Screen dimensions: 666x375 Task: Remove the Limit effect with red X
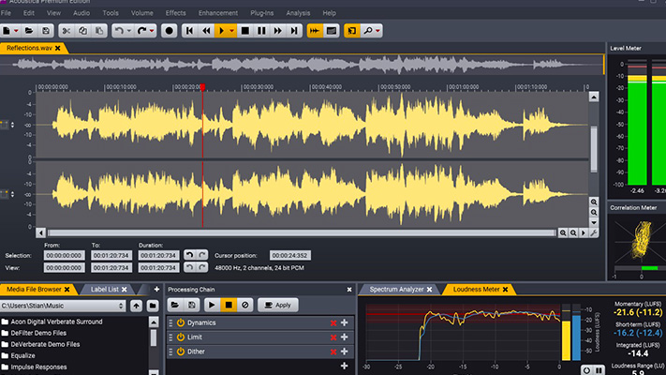coord(333,337)
